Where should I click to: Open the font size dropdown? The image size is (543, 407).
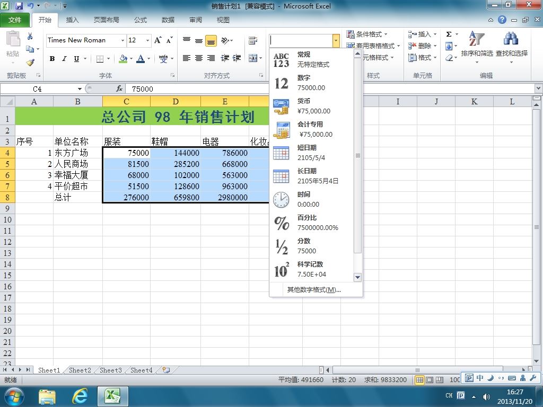point(147,40)
